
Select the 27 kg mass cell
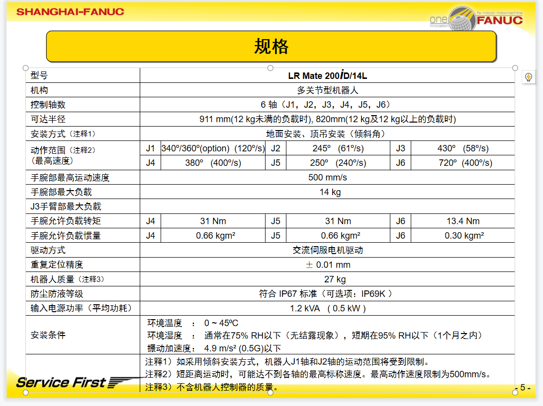coord(327,279)
